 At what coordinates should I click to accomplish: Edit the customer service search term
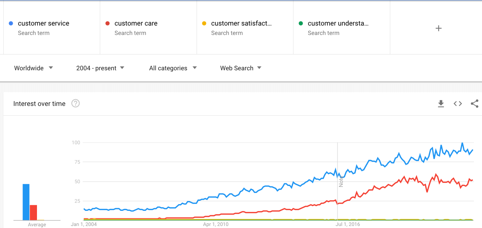click(44, 24)
